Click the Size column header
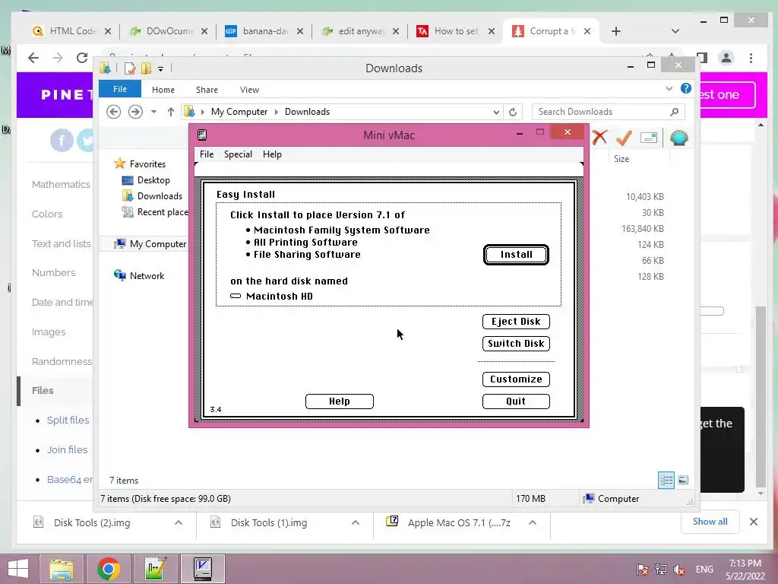Image resolution: width=778 pixels, height=584 pixels. coord(621,159)
